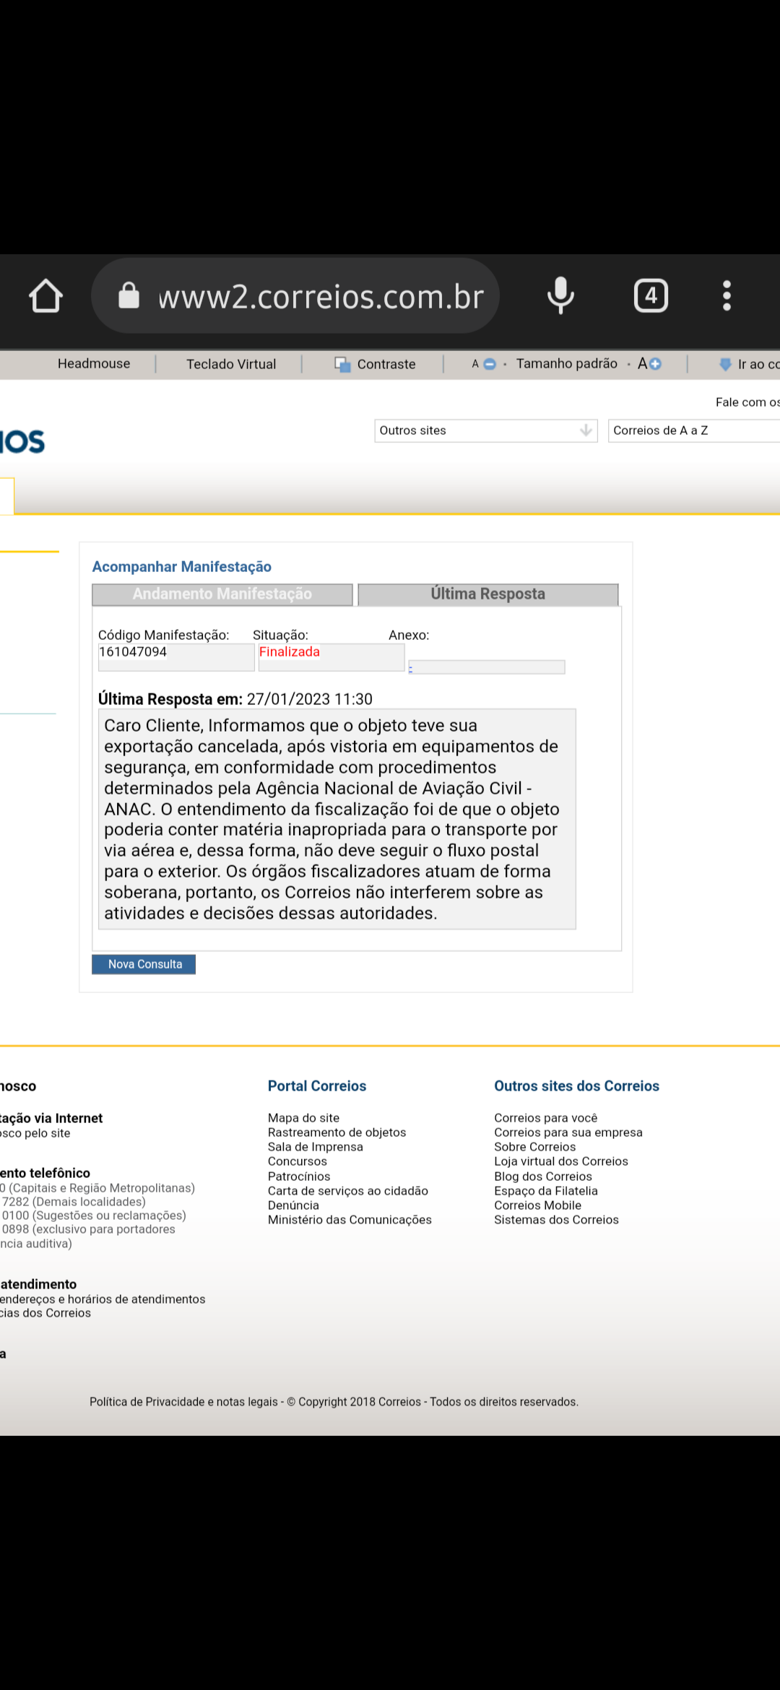Select the Última Resposta tab

[x=488, y=594]
